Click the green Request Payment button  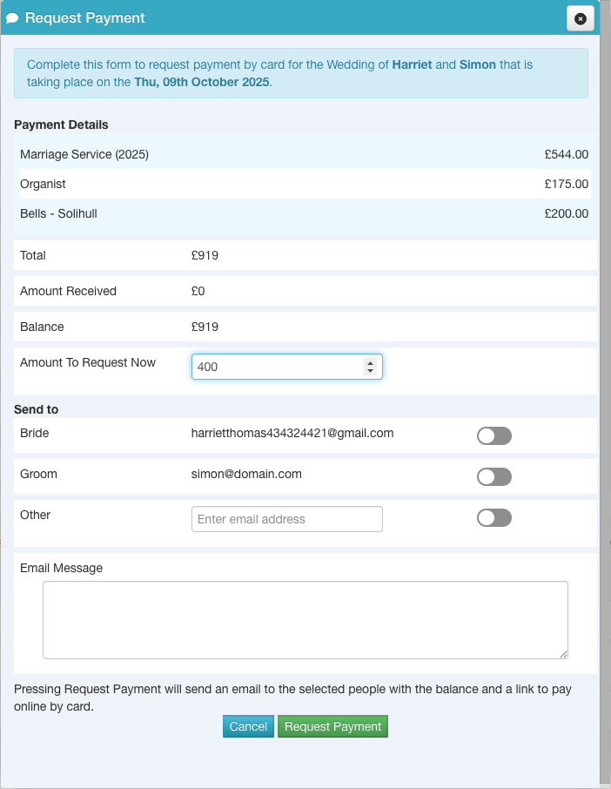pyautogui.click(x=332, y=726)
